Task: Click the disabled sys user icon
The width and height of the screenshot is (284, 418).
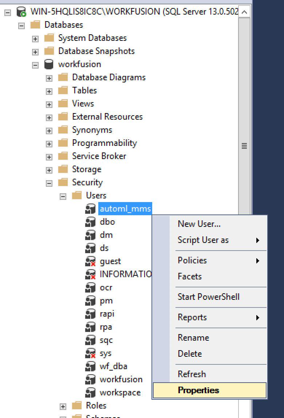Action: 91,353
